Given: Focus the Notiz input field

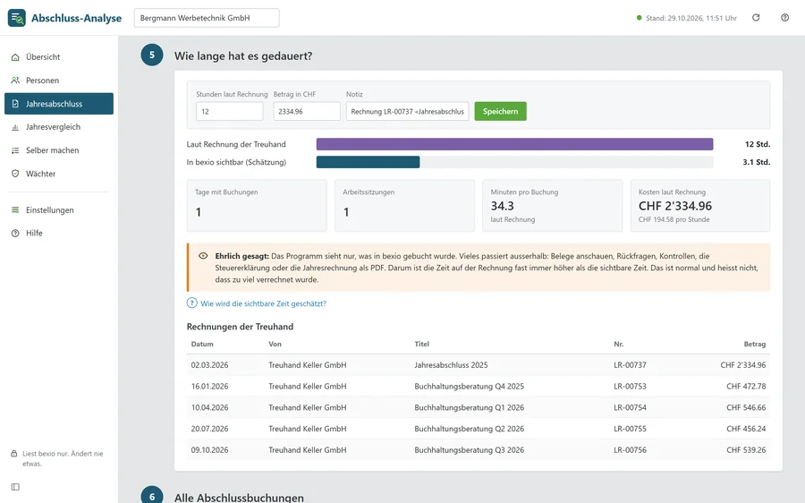Looking at the screenshot, I should point(408,112).
